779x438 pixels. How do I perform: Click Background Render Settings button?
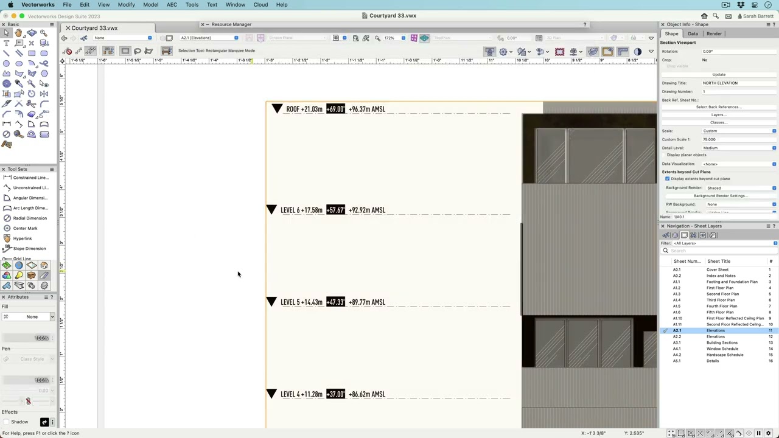pos(720,196)
